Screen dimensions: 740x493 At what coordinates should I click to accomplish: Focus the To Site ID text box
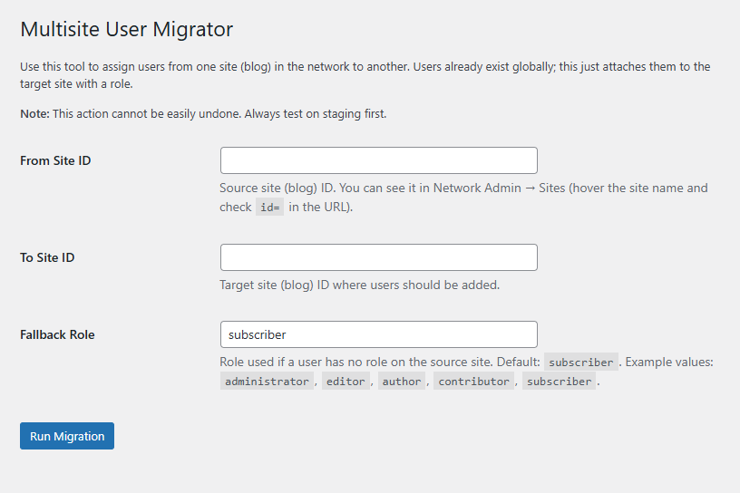coord(378,257)
